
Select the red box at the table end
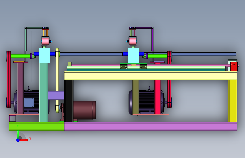click(234, 67)
